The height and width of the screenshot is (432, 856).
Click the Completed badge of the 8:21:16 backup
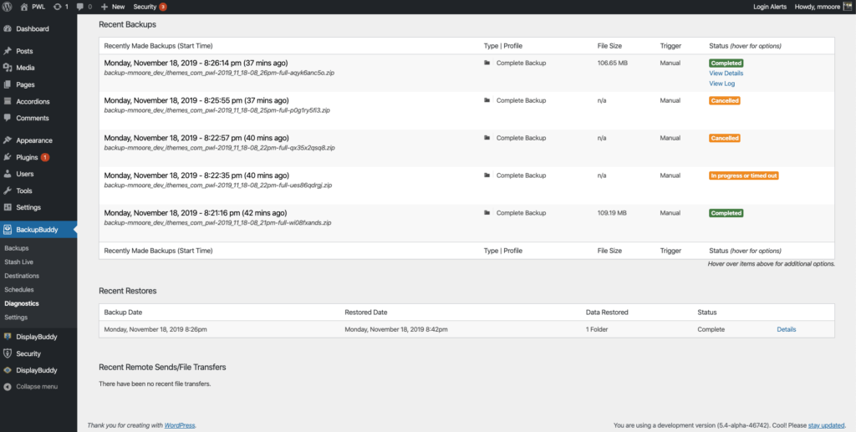click(x=726, y=213)
